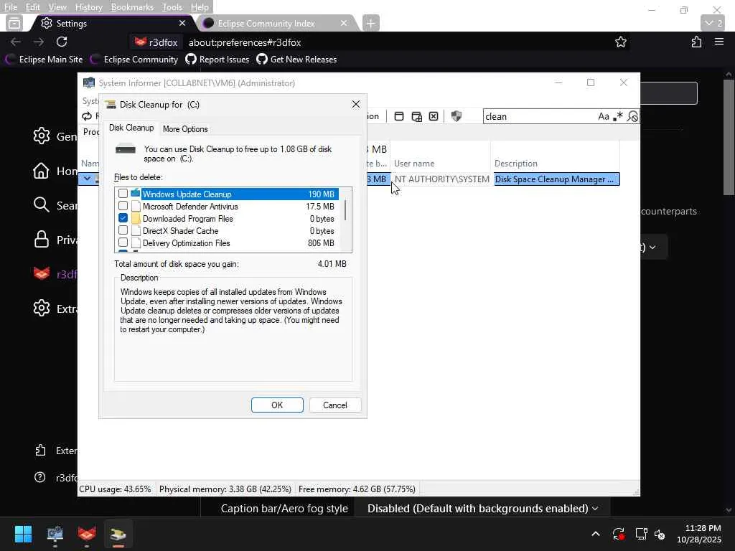Open the Report Issues bookmark
Image resolution: width=735 pixels, height=551 pixels.
point(217,60)
